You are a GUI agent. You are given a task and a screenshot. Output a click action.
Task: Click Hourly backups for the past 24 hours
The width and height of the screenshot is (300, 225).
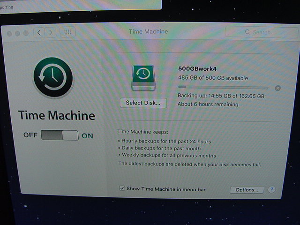(x=166, y=142)
